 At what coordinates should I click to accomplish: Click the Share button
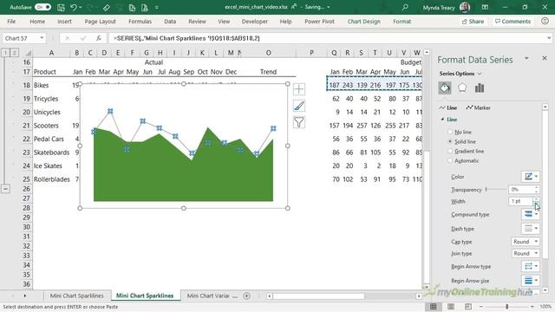473,21
